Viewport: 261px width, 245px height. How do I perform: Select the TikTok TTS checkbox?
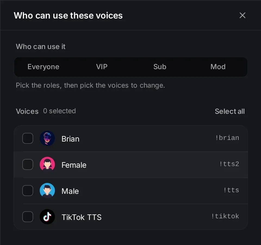(28, 217)
